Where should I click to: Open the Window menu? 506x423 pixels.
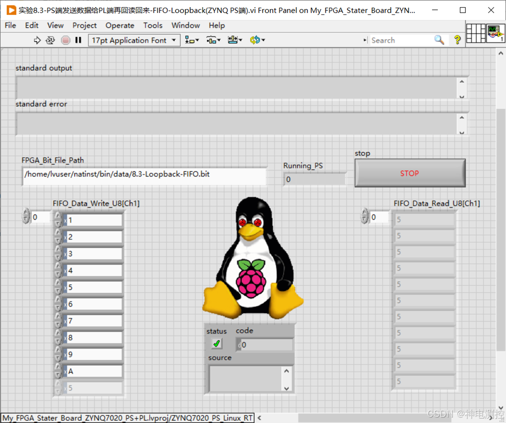(x=185, y=26)
